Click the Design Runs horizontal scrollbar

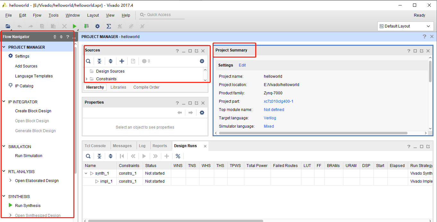175,221
